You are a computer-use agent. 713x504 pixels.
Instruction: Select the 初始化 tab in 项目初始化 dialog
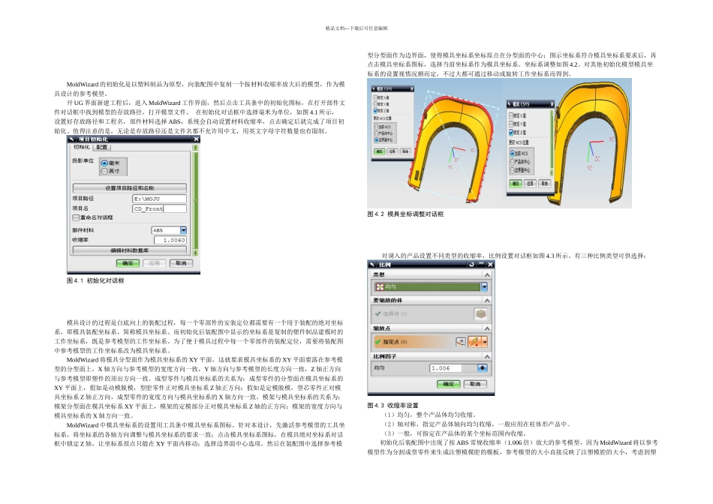[81, 147]
